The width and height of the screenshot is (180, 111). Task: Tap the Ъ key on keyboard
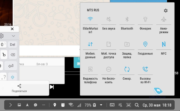[x=4, y=55]
